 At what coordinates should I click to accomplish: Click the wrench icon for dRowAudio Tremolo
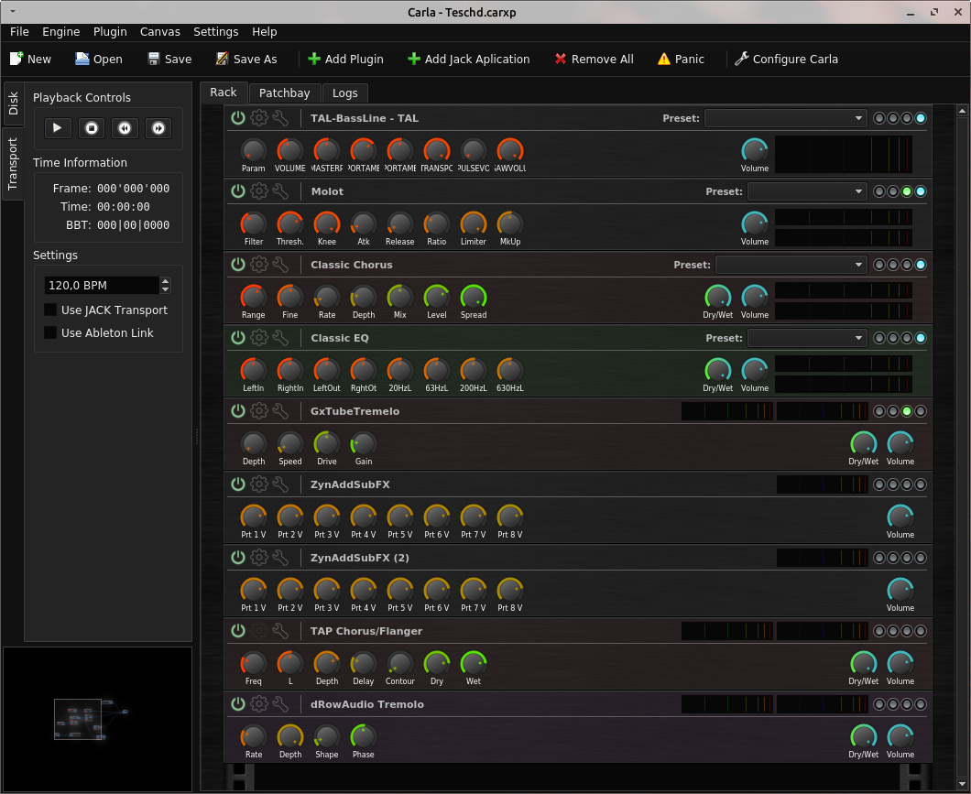click(280, 704)
